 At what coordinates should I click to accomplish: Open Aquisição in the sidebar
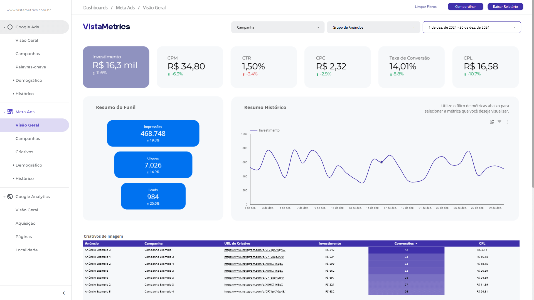(25, 223)
